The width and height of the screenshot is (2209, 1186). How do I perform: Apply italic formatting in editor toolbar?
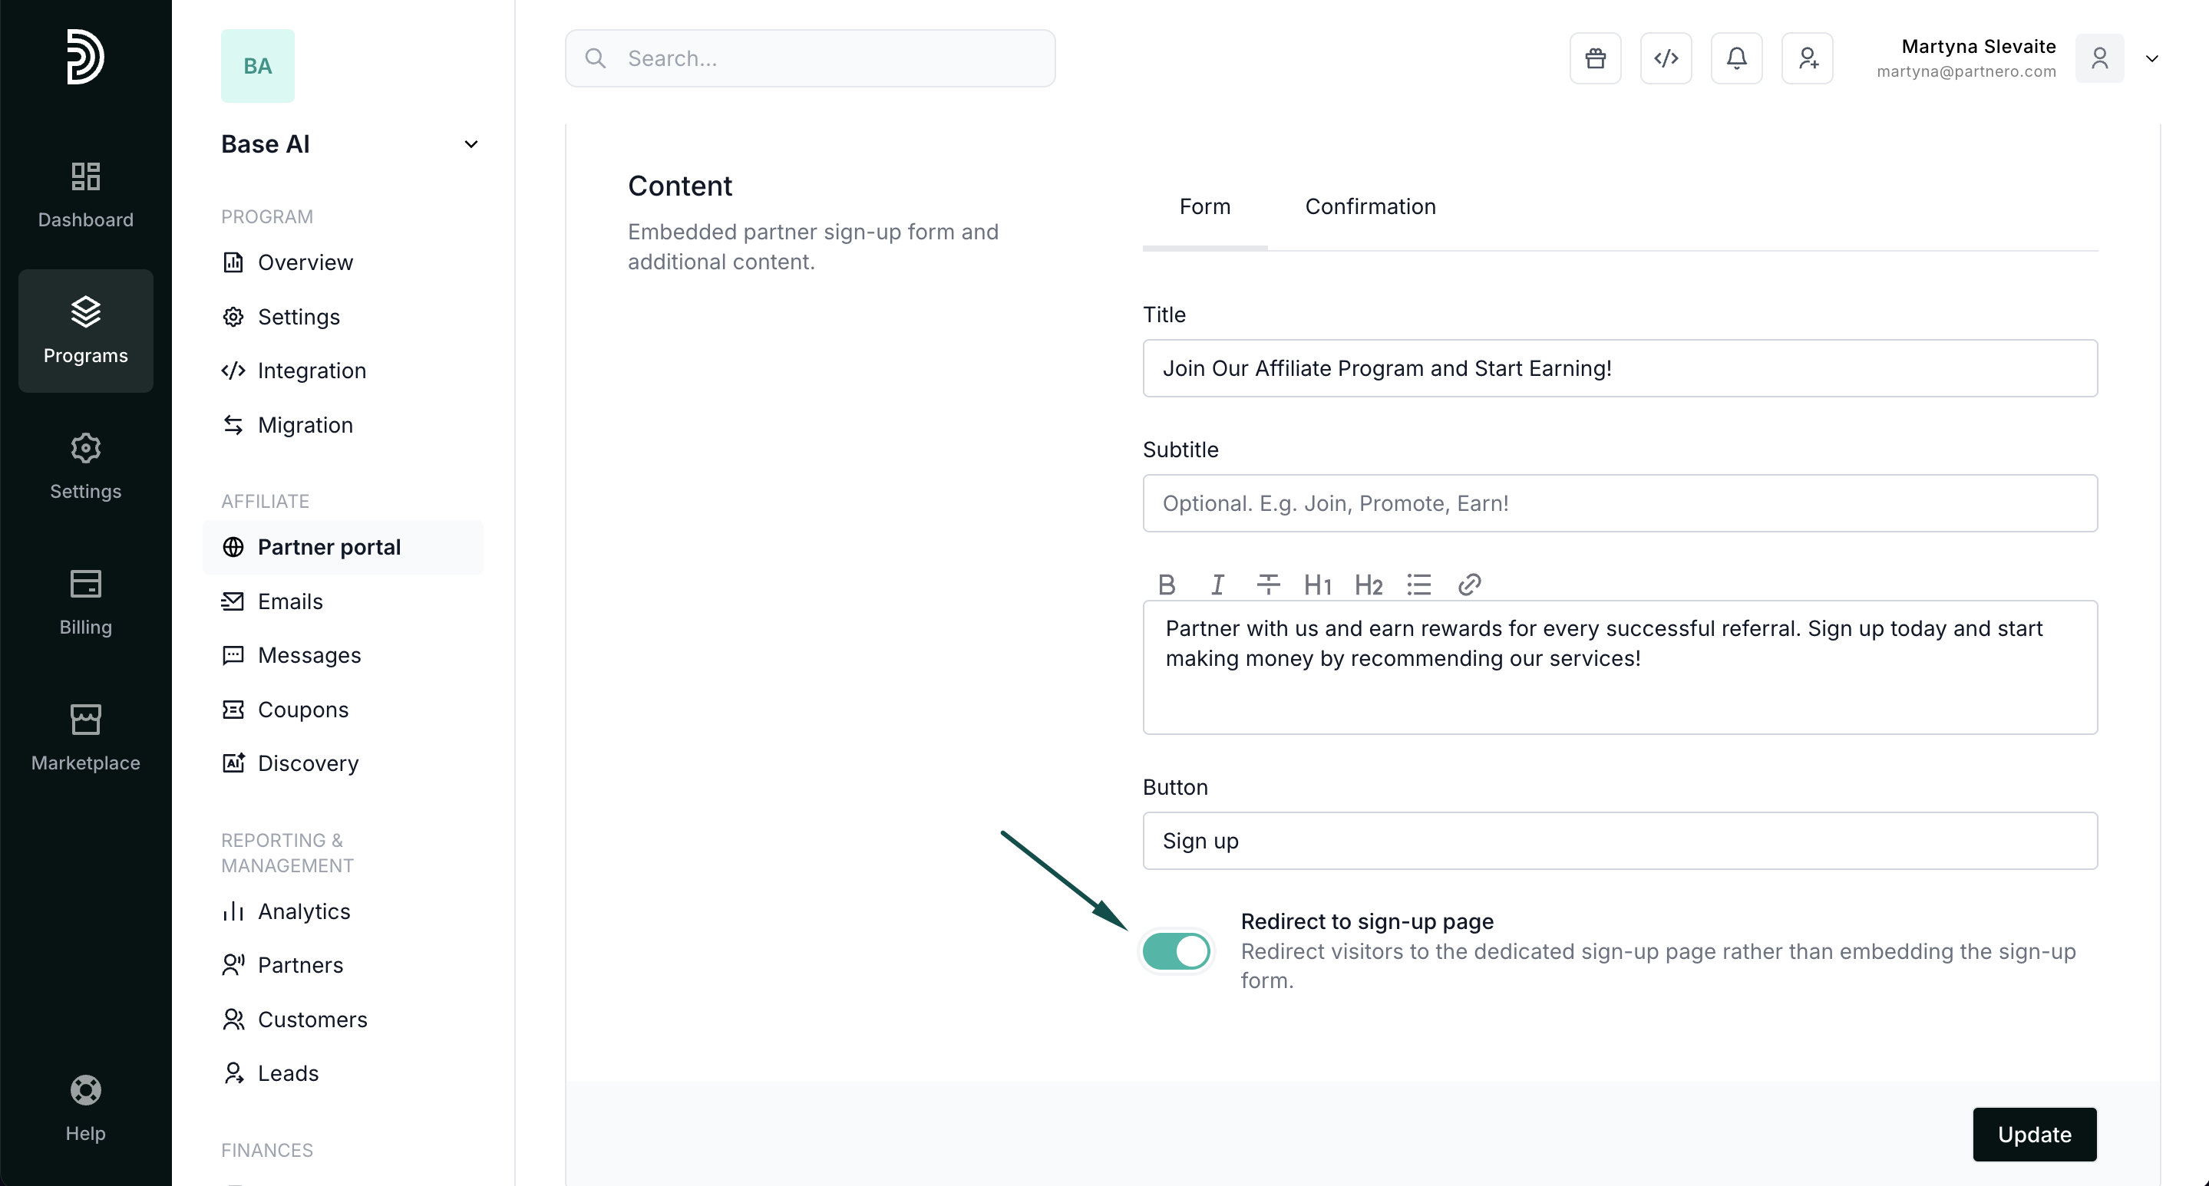[x=1217, y=585]
